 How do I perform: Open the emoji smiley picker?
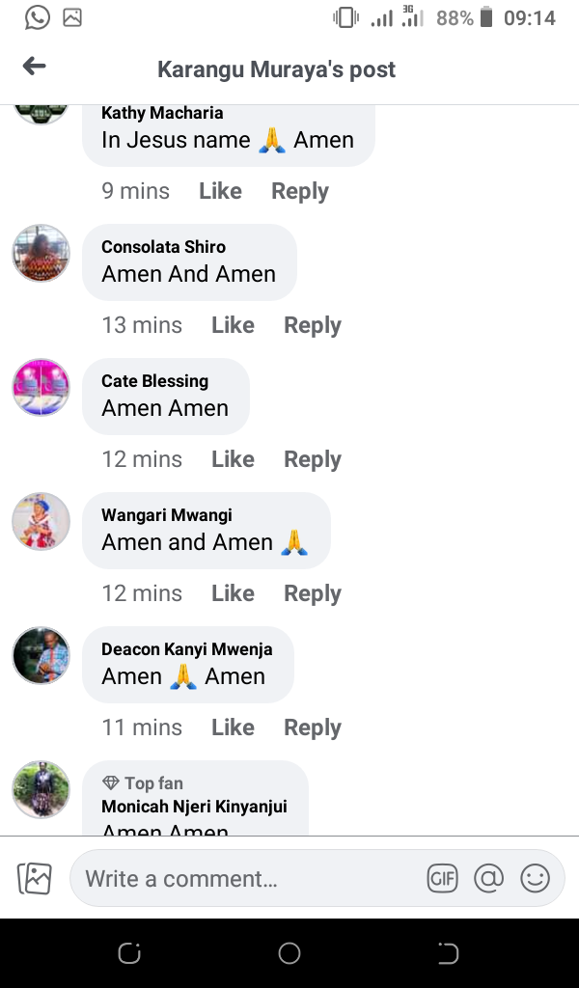tap(535, 878)
